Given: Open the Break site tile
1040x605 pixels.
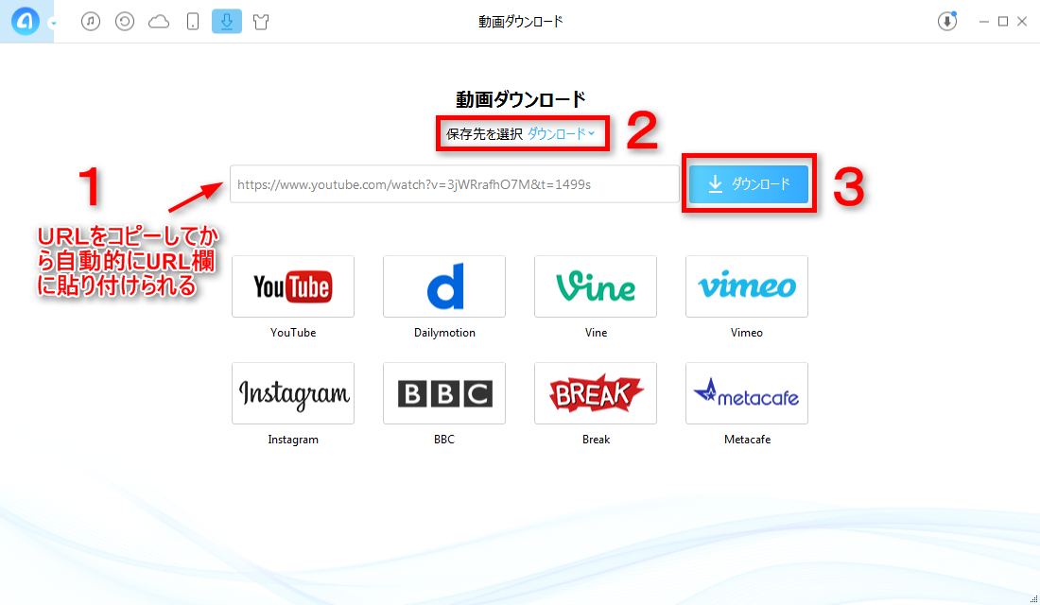Looking at the screenshot, I should pyautogui.click(x=596, y=393).
